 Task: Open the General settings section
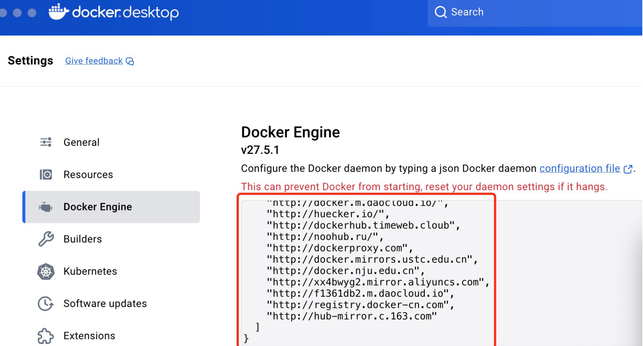click(111, 142)
